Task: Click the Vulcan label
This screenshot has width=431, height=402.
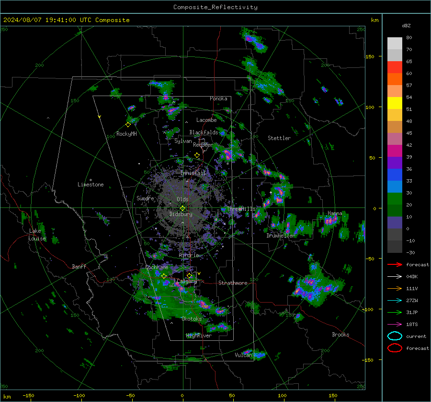Action: coord(243,355)
